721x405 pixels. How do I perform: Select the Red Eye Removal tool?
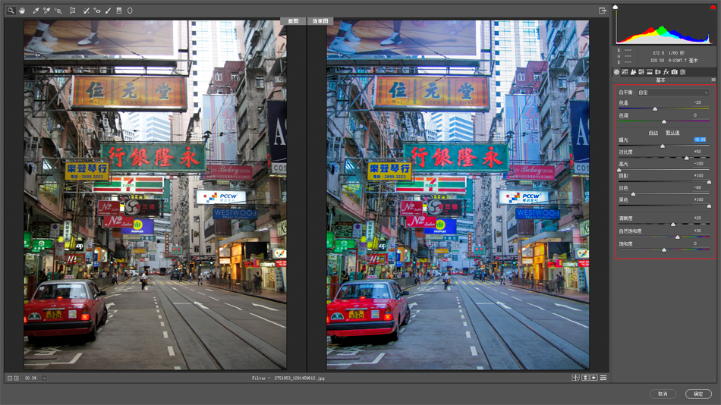click(97, 11)
